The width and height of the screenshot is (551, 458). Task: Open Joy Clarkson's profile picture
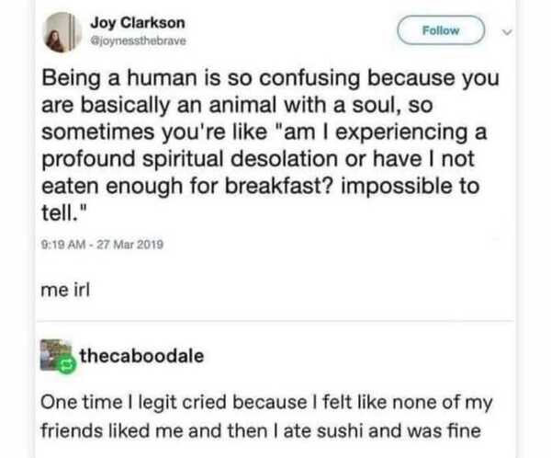coord(58,33)
